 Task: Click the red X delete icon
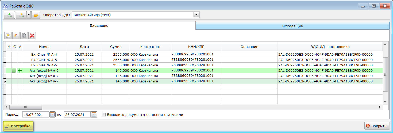click(32, 36)
